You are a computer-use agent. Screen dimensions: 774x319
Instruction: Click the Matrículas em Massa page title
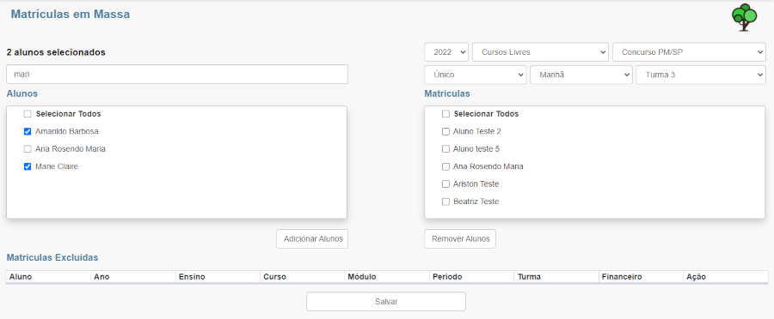71,15
